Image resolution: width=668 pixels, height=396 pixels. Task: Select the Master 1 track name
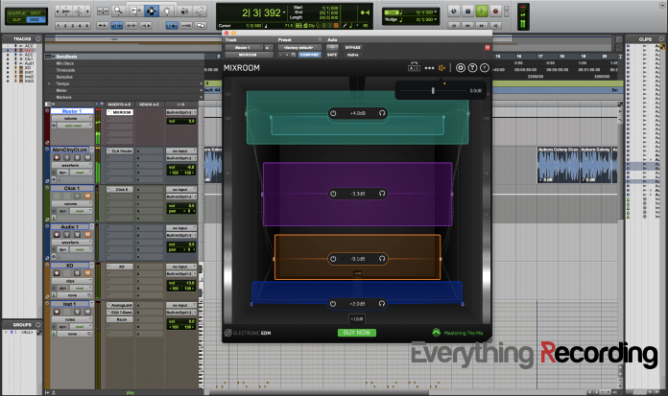tap(72, 111)
